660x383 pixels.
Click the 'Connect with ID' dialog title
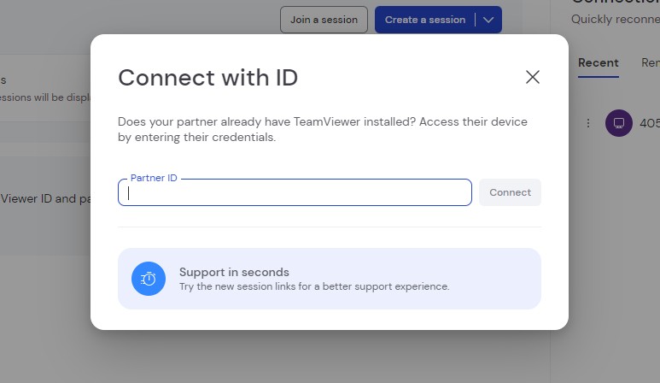(x=207, y=78)
